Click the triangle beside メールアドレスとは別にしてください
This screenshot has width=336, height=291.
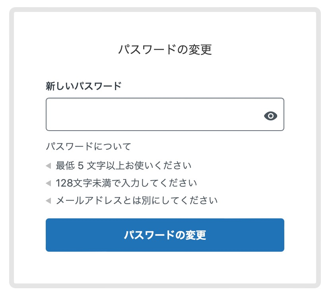[49, 201]
